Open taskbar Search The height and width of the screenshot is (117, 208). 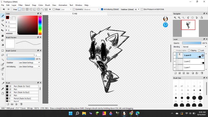tap(77, 113)
